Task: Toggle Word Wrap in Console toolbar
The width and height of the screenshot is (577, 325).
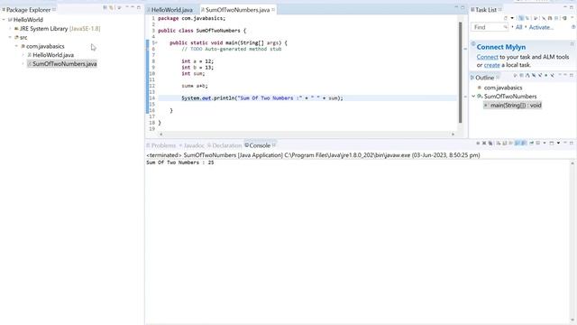Action: click(511, 143)
